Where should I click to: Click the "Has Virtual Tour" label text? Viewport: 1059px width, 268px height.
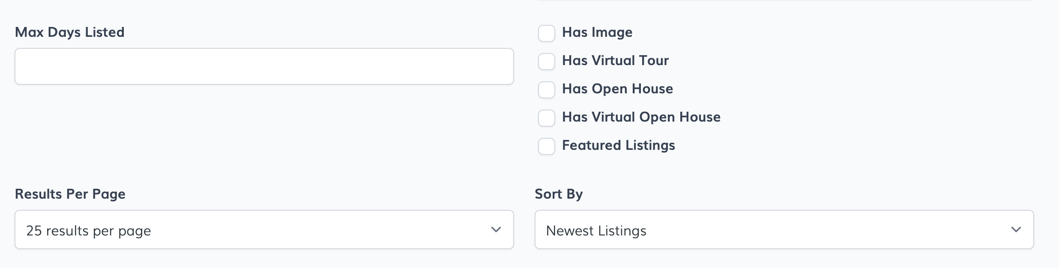pyautogui.click(x=615, y=60)
